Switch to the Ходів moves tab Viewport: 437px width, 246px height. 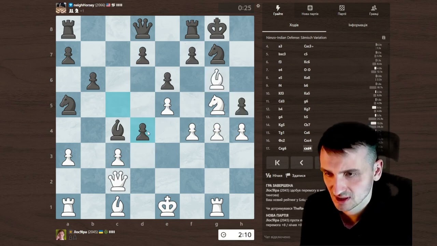tap(294, 25)
